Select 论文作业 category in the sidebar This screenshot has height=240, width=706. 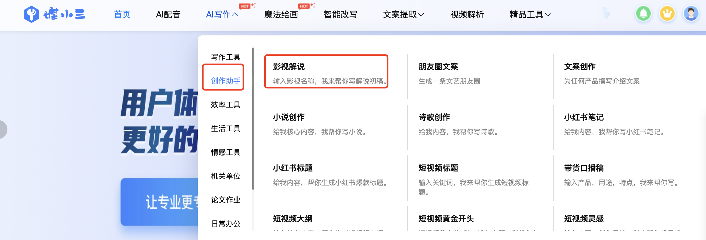point(226,200)
